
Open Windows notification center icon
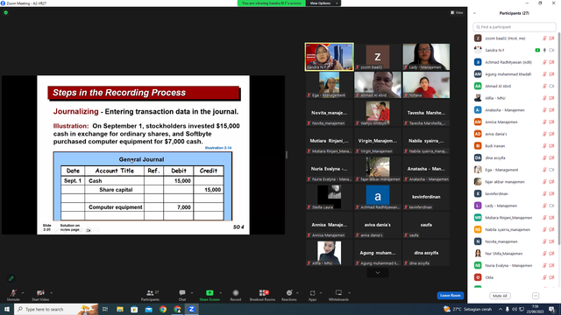(552, 309)
